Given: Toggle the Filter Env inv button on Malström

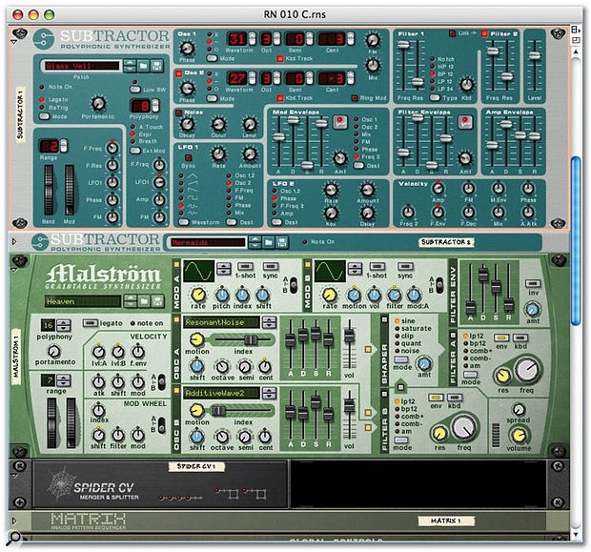Looking at the screenshot, I should [x=533, y=283].
